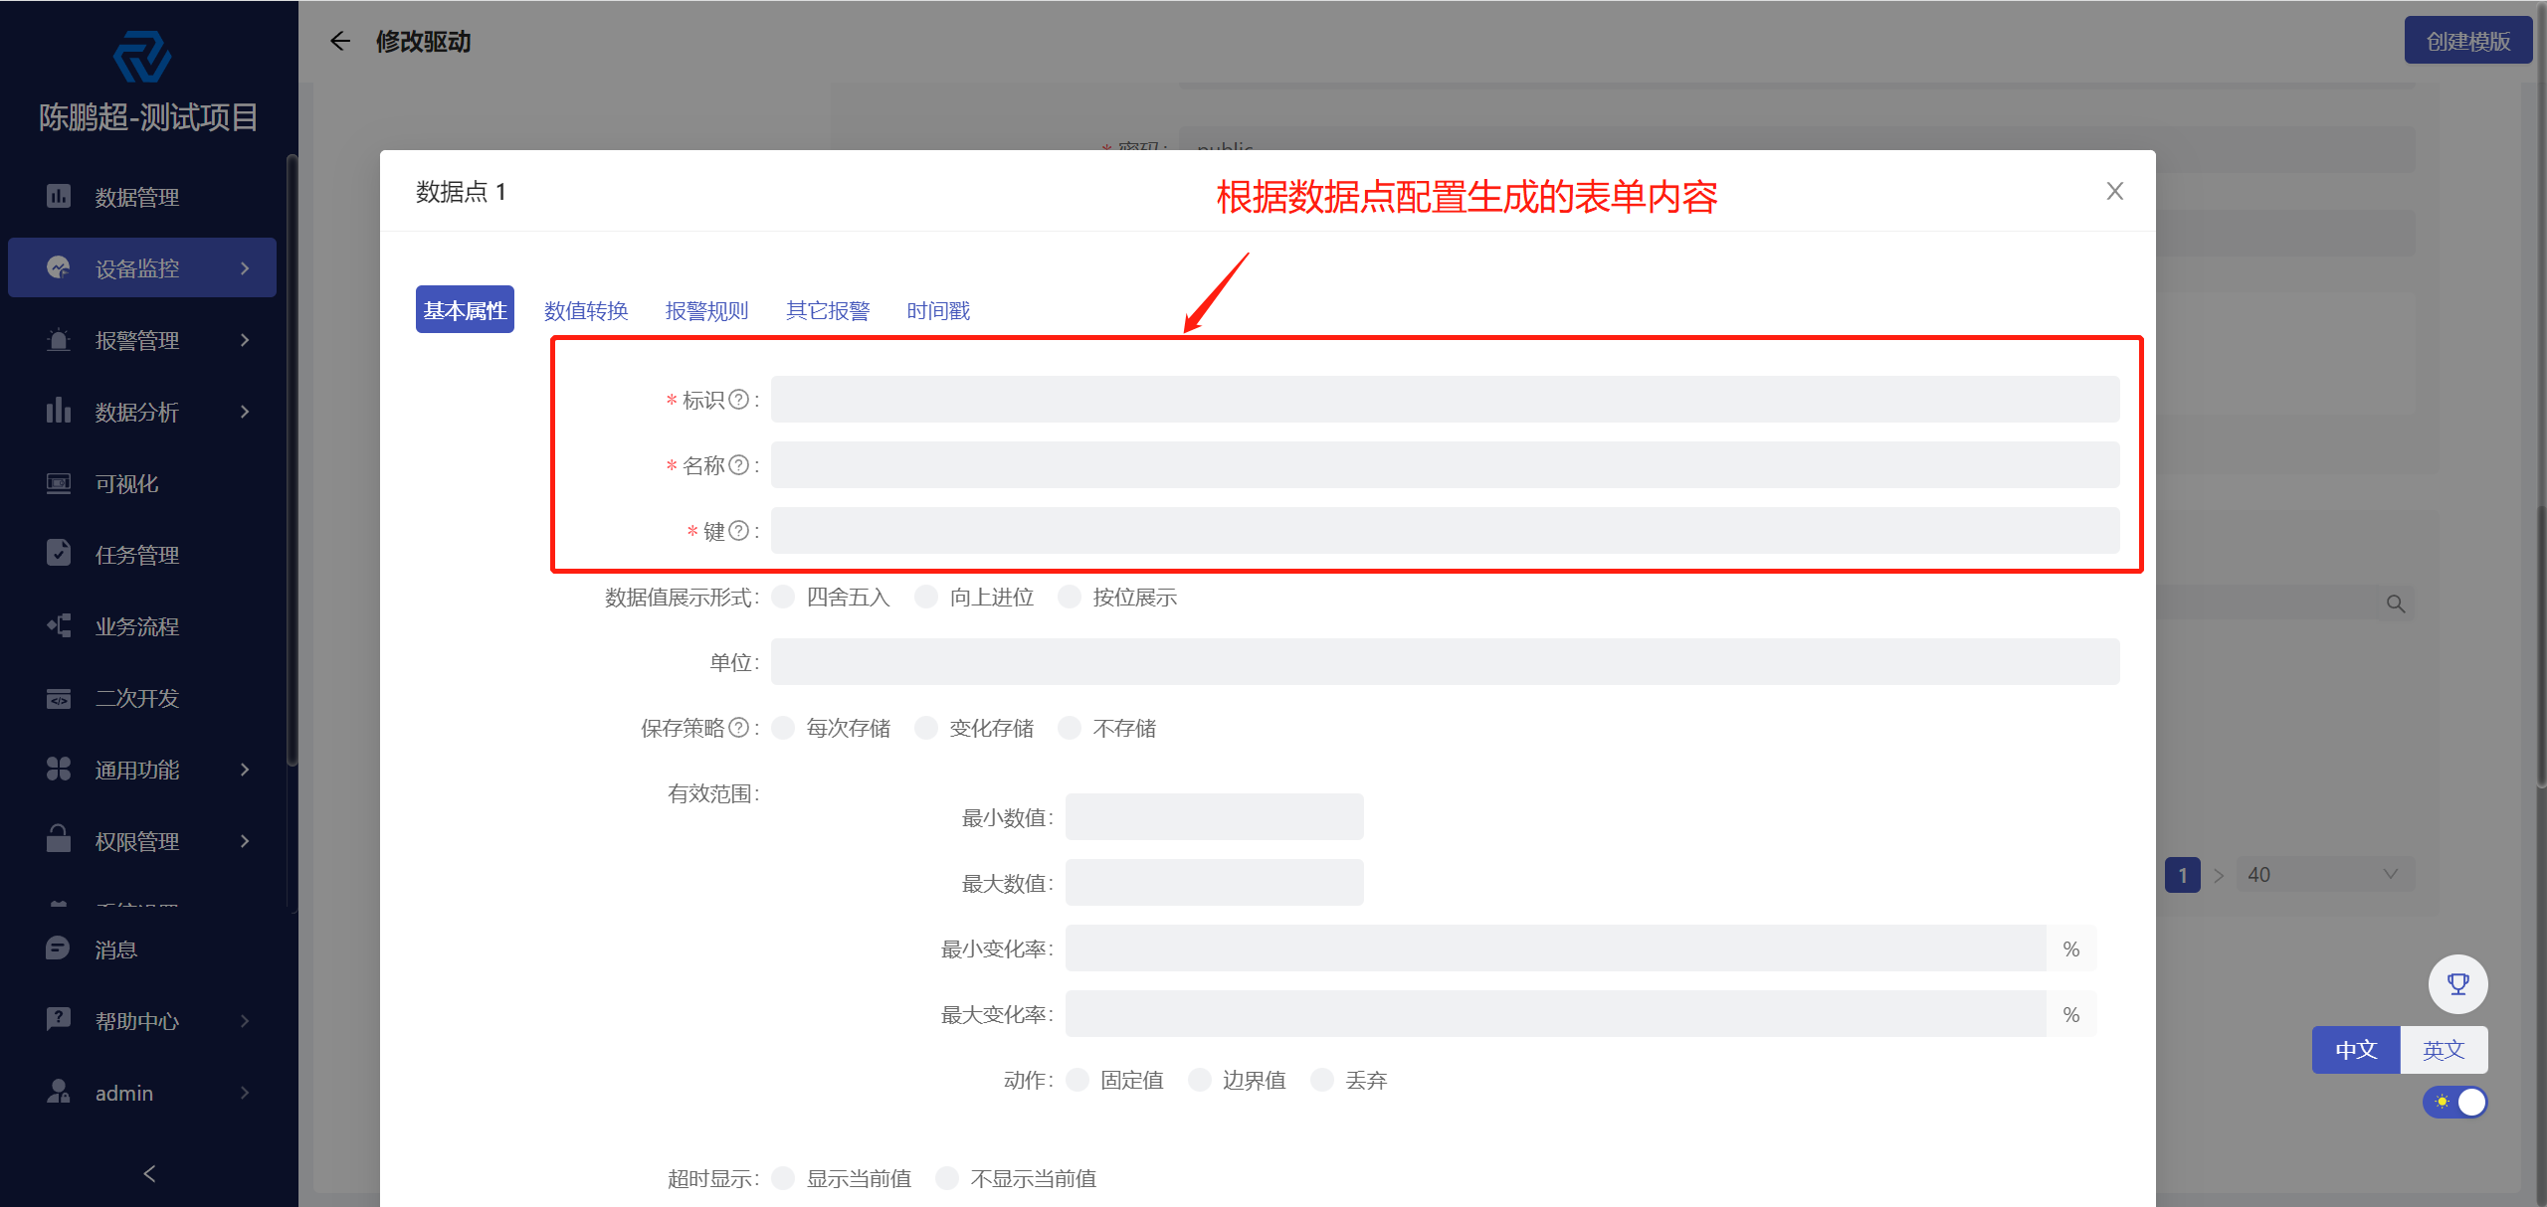Switch to the 时间戳 tab
Image resolution: width=2547 pixels, height=1207 pixels.
[x=937, y=310]
